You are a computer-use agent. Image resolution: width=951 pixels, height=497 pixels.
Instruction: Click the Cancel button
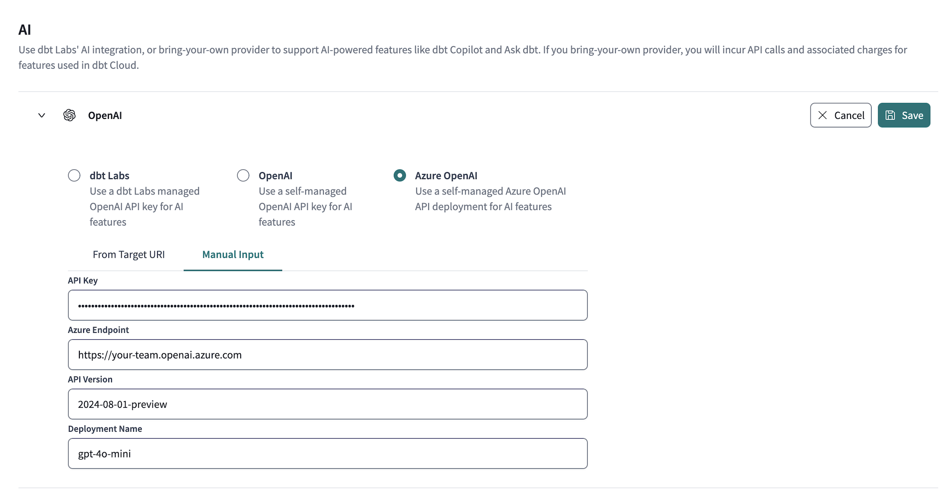(x=841, y=115)
